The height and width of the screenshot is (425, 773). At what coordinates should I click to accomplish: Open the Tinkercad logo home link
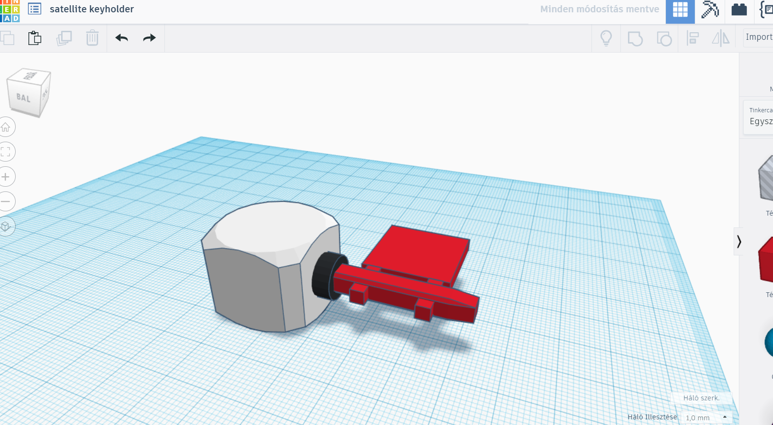click(9, 11)
